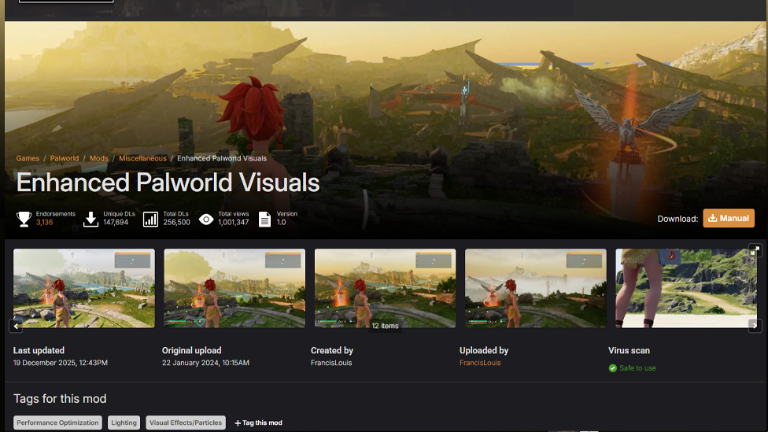Open the close-up path screenshot thumbnail
This screenshot has width=768, height=432.
coord(686,288)
